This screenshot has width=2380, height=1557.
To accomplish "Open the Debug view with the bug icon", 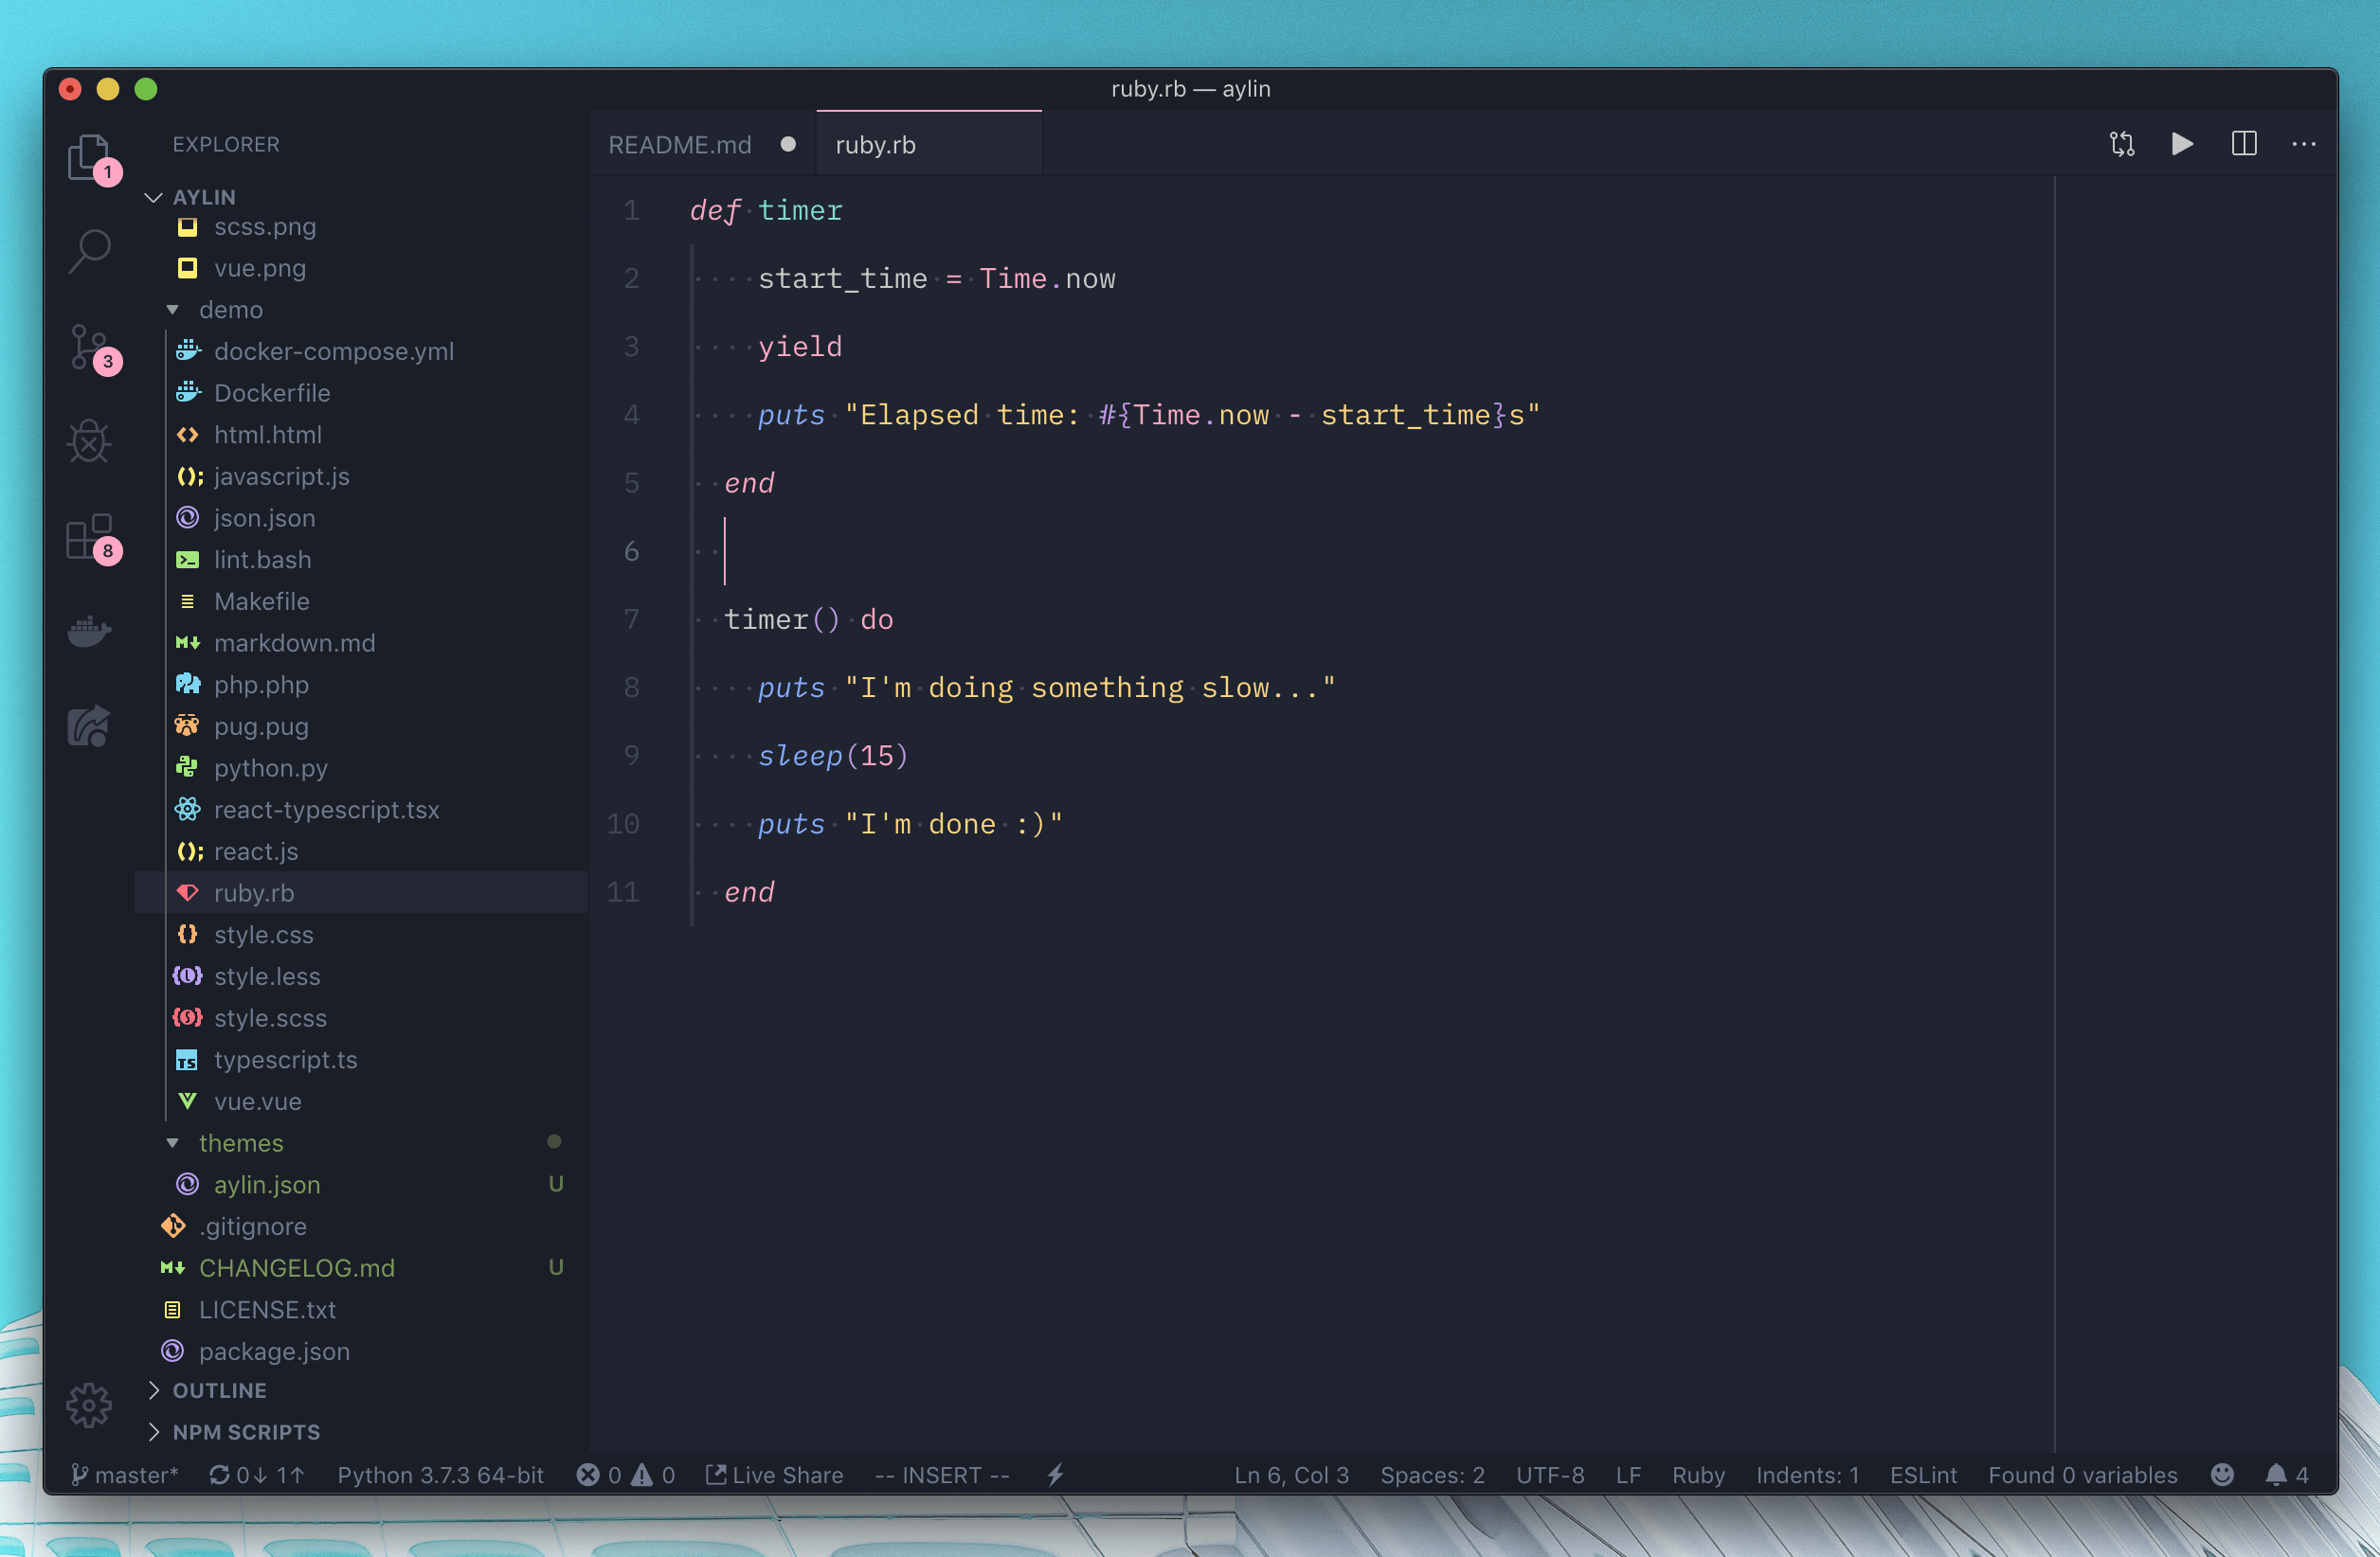I will click(x=89, y=440).
